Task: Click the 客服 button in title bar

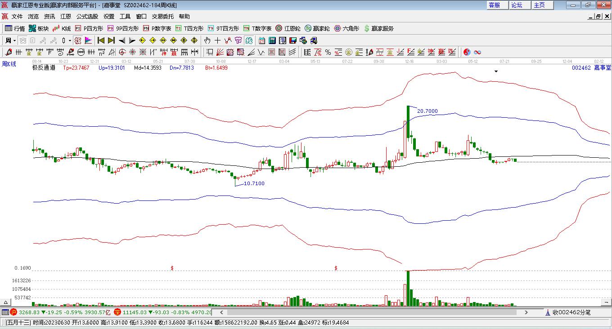Action: pos(494,5)
